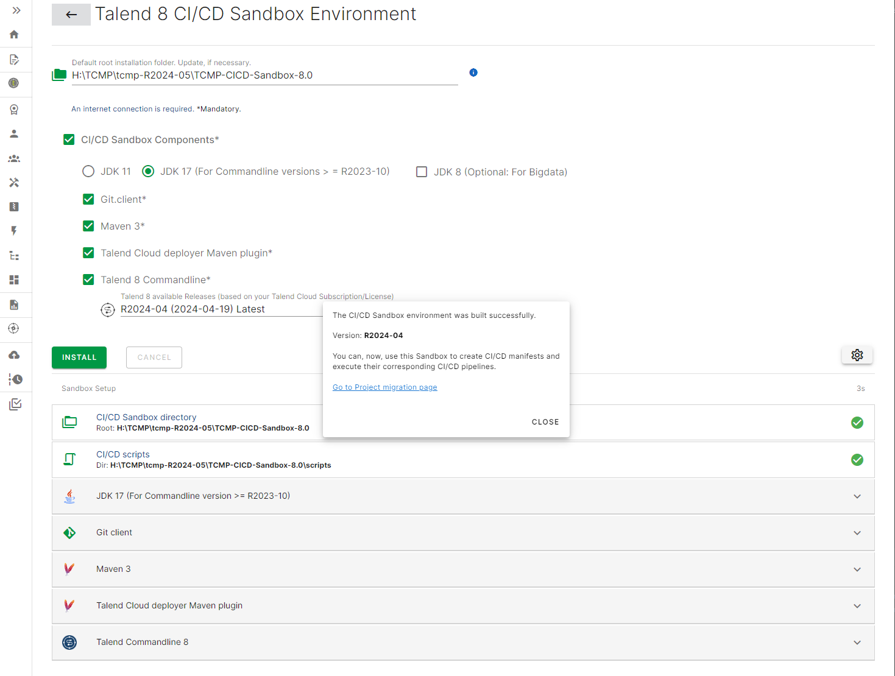Open settings with the gear button
895x676 pixels.
click(857, 355)
